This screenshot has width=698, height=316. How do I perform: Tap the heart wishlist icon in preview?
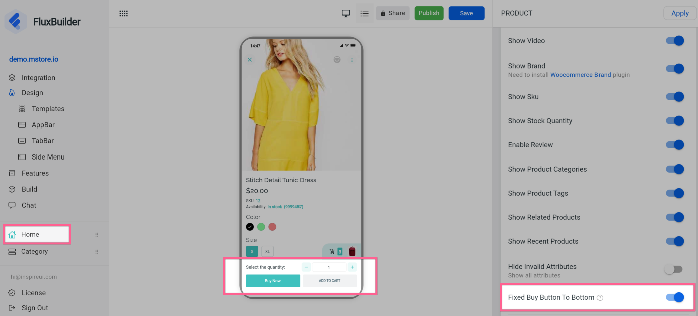tap(337, 60)
